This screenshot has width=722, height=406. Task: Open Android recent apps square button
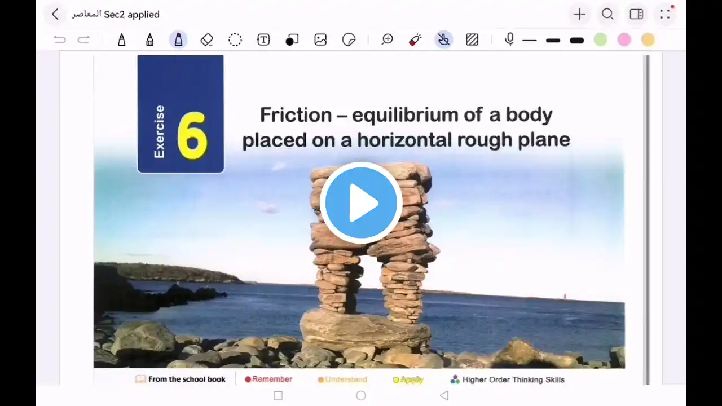(x=278, y=396)
